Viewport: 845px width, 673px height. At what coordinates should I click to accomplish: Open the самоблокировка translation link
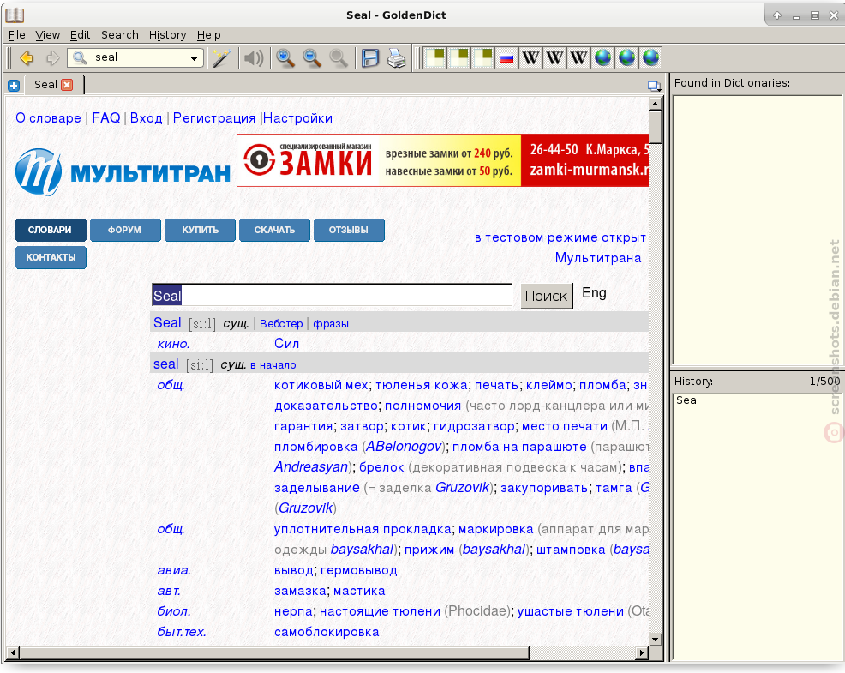tap(327, 632)
